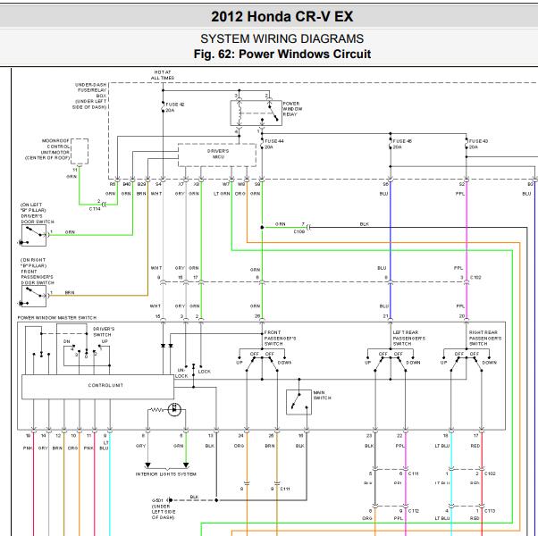Click the 'FUSE 46' label
Screen dimensions: 538x536
tap(402, 141)
